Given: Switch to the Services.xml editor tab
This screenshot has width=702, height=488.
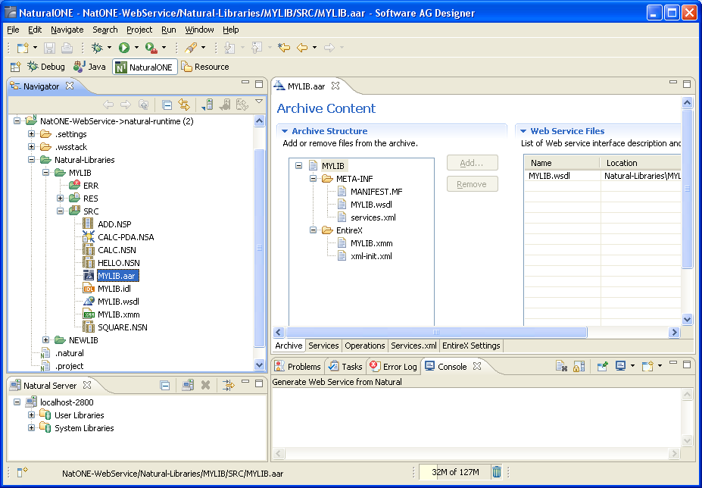Looking at the screenshot, I should [413, 346].
